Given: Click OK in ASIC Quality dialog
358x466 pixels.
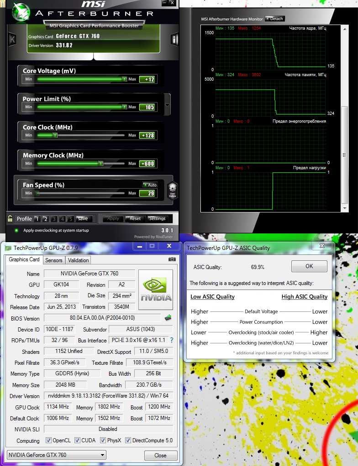Looking at the screenshot, I should (x=309, y=266).
